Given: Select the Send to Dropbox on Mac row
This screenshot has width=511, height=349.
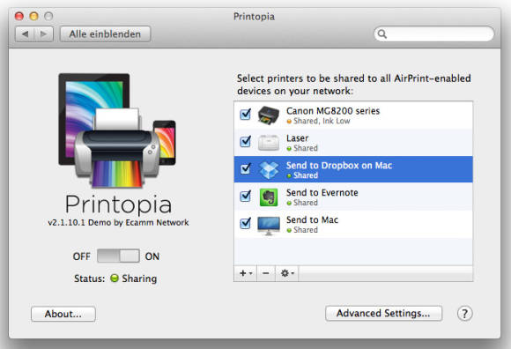Looking at the screenshot, I should pos(353,169).
